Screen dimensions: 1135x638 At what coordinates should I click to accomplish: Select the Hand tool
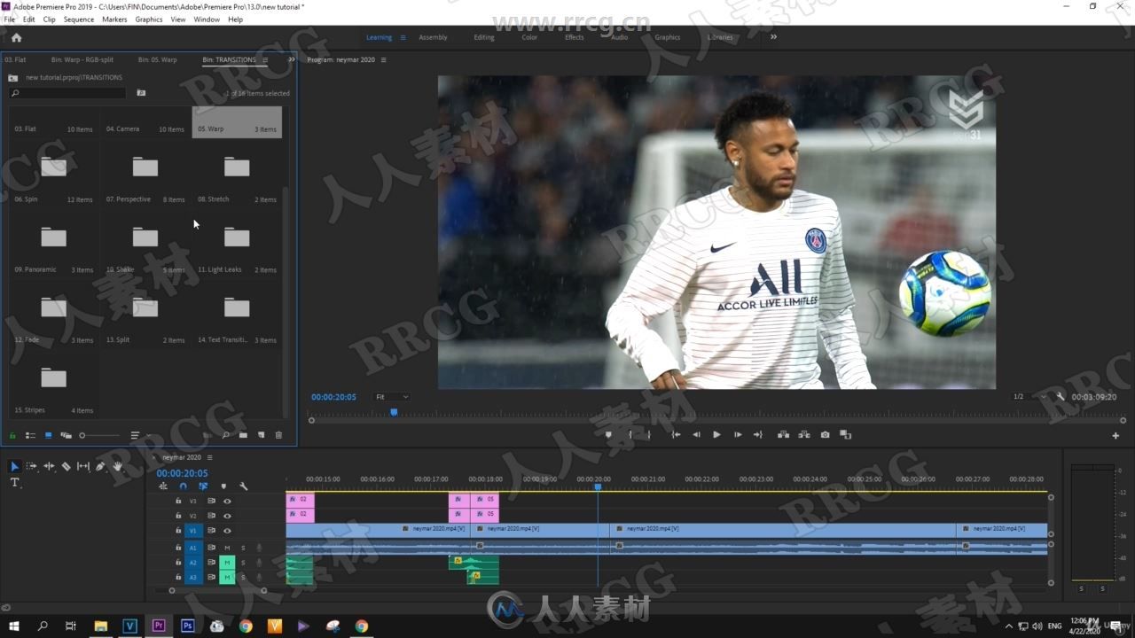(x=117, y=466)
